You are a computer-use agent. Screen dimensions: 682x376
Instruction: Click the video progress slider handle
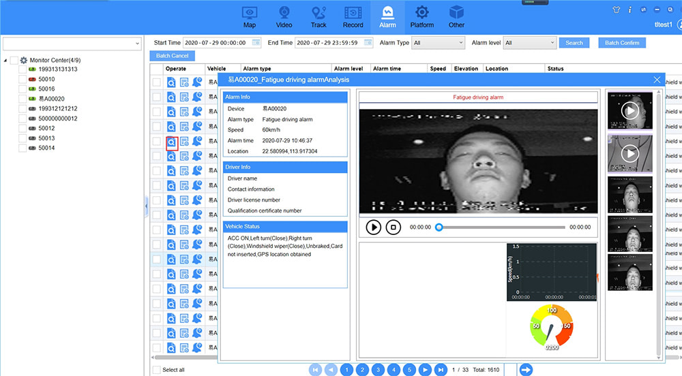[x=439, y=227]
